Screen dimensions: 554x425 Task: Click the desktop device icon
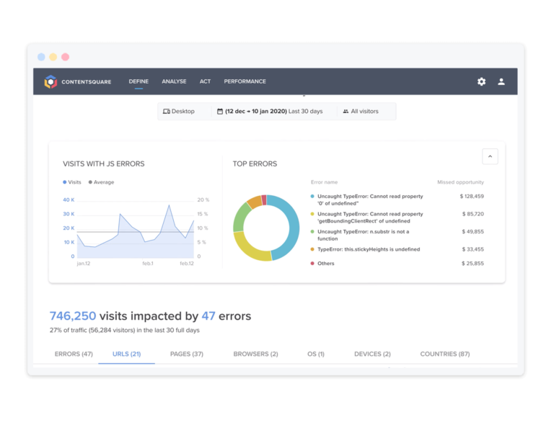[x=167, y=112]
